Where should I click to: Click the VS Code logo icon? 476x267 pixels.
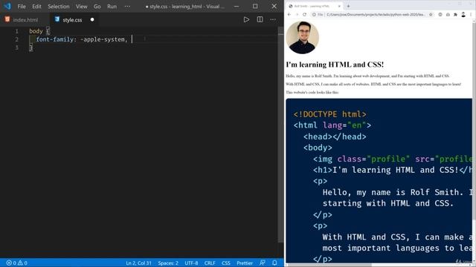(7, 7)
